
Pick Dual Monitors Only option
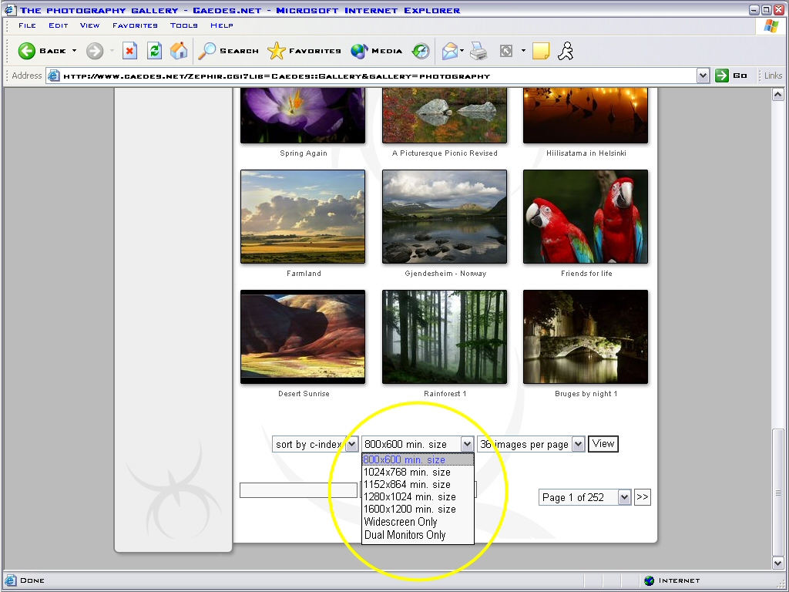coord(405,535)
